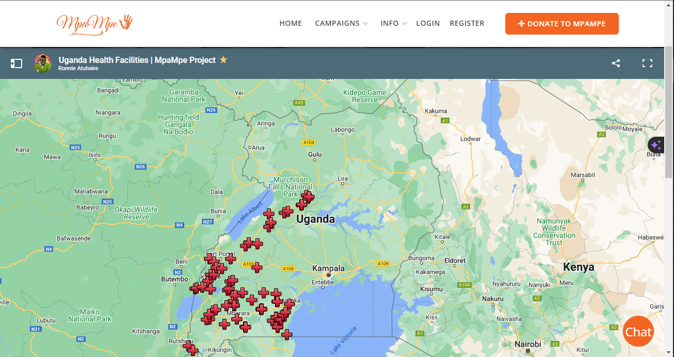The height and width of the screenshot is (357, 674).
Task: Click the Entebbe label
Action: click(323, 282)
